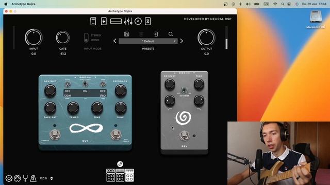The height and width of the screenshot is (185, 330).
Task: Click the link icon above the amp selectors
Action: [120, 164]
